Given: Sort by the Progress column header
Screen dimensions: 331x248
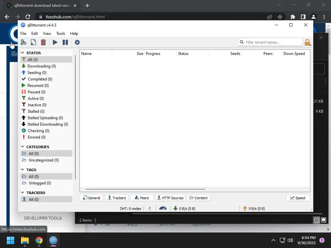Looking at the screenshot, I should click(160, 54).
